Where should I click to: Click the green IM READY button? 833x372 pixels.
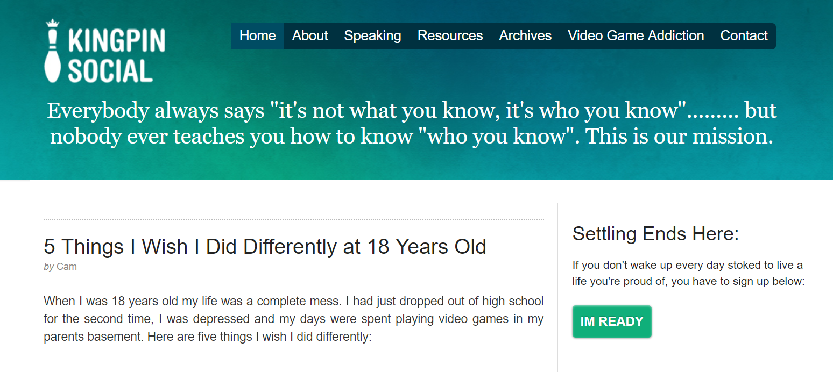coord(612,321)
